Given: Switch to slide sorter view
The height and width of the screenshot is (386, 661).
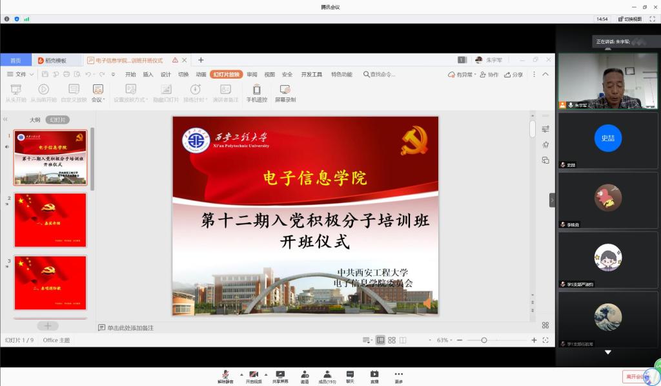Looking at the screenshot, I should 392,340.
